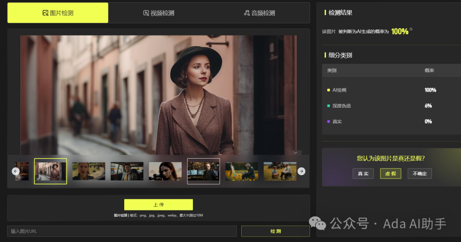Select the 音频检测 tab
Screen dimensions: 461x242
point(260,13)
